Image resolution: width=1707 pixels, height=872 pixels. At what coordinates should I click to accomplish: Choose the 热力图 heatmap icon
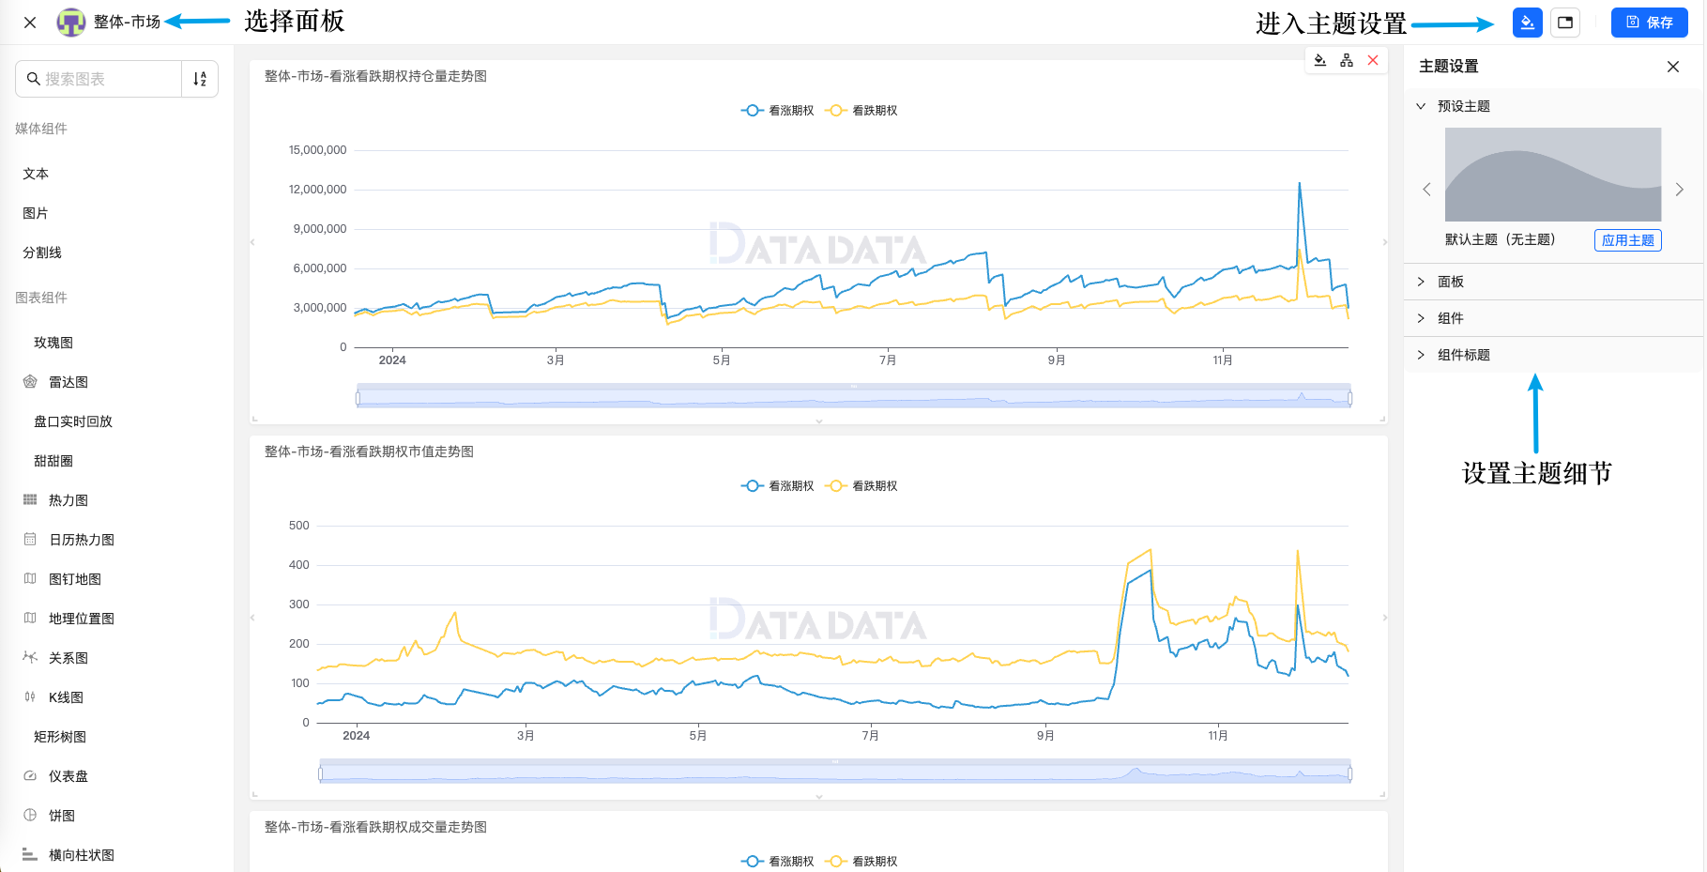(30, 500)
